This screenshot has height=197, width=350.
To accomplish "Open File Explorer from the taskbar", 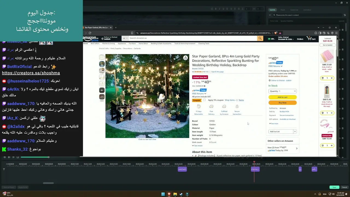I will pos(175,194).
